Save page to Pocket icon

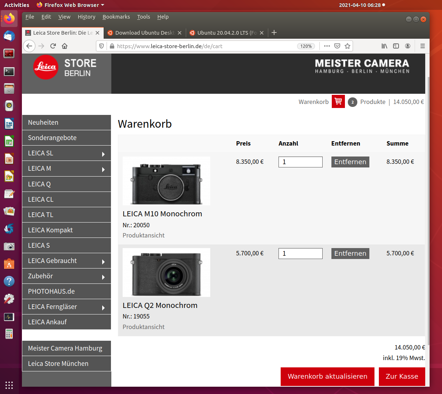(337, 46)
